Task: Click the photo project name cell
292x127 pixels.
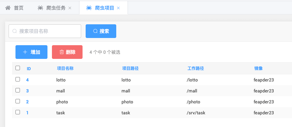Action: (x=62, y=102)
